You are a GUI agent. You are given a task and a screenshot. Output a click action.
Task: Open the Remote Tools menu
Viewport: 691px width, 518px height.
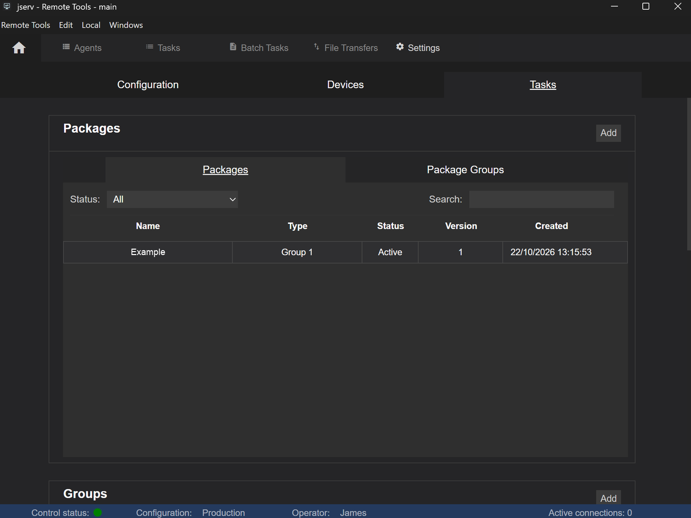pyautogui.click(x=26, y=25)
